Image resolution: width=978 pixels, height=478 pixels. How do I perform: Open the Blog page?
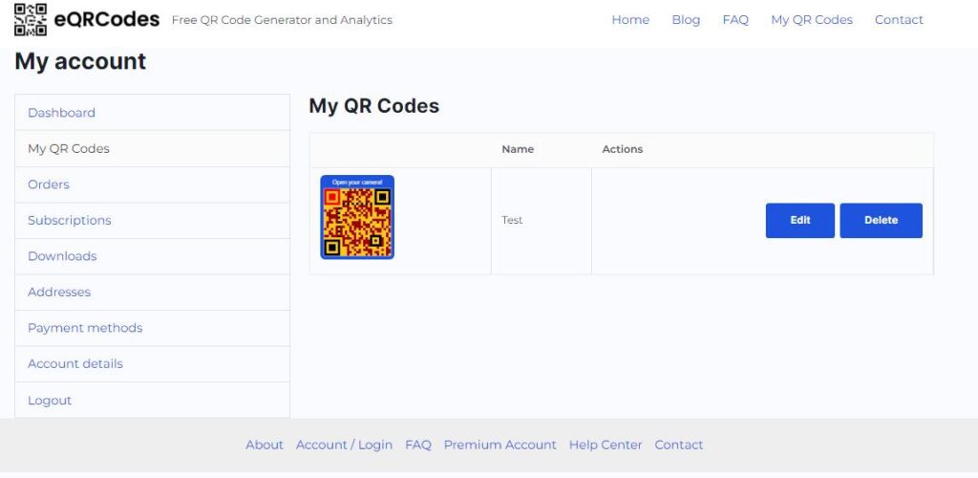point(686,20)
